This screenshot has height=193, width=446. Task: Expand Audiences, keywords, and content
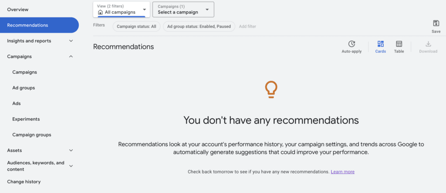coord(71,166)
